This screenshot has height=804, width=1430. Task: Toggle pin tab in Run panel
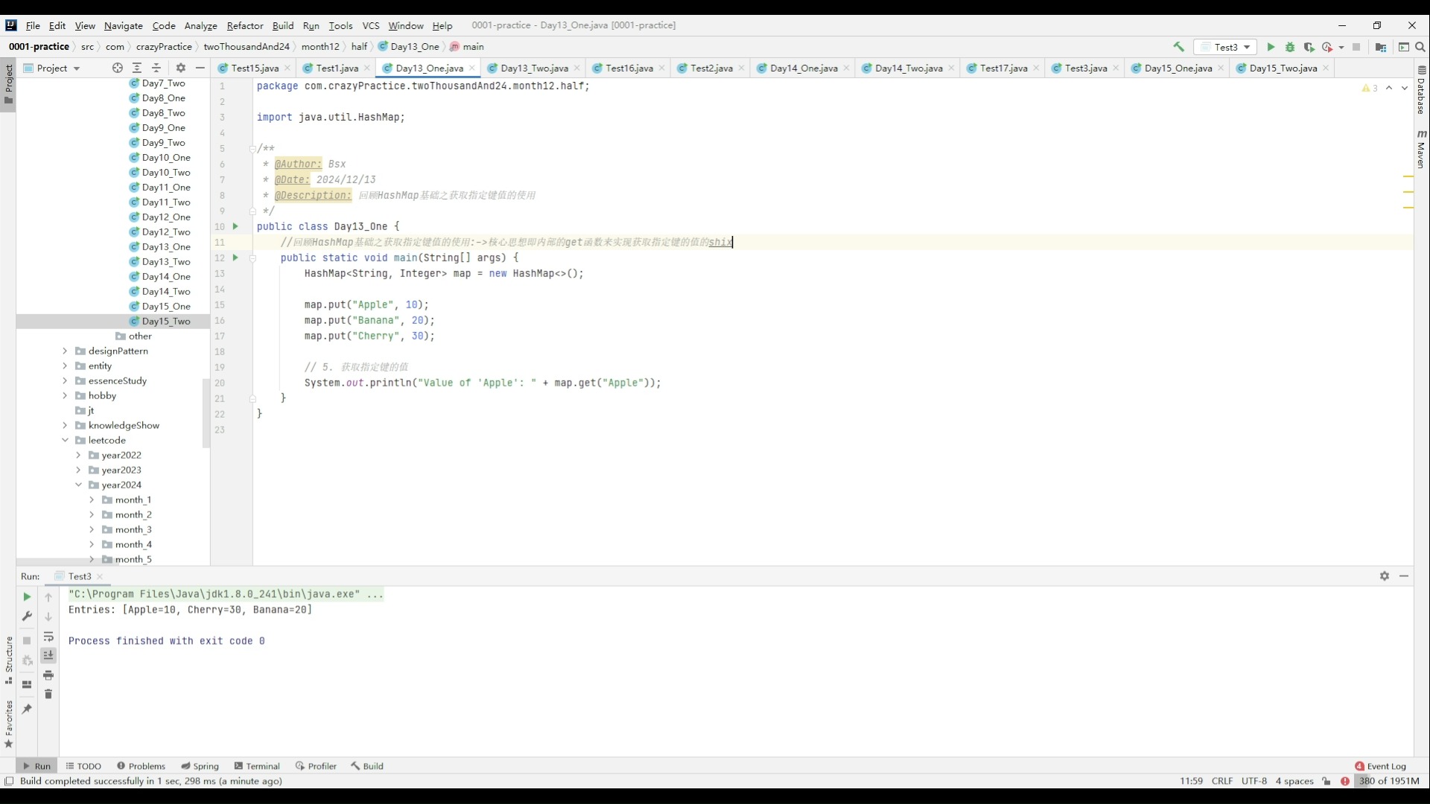pyautogui.click(x=27, y=709)
